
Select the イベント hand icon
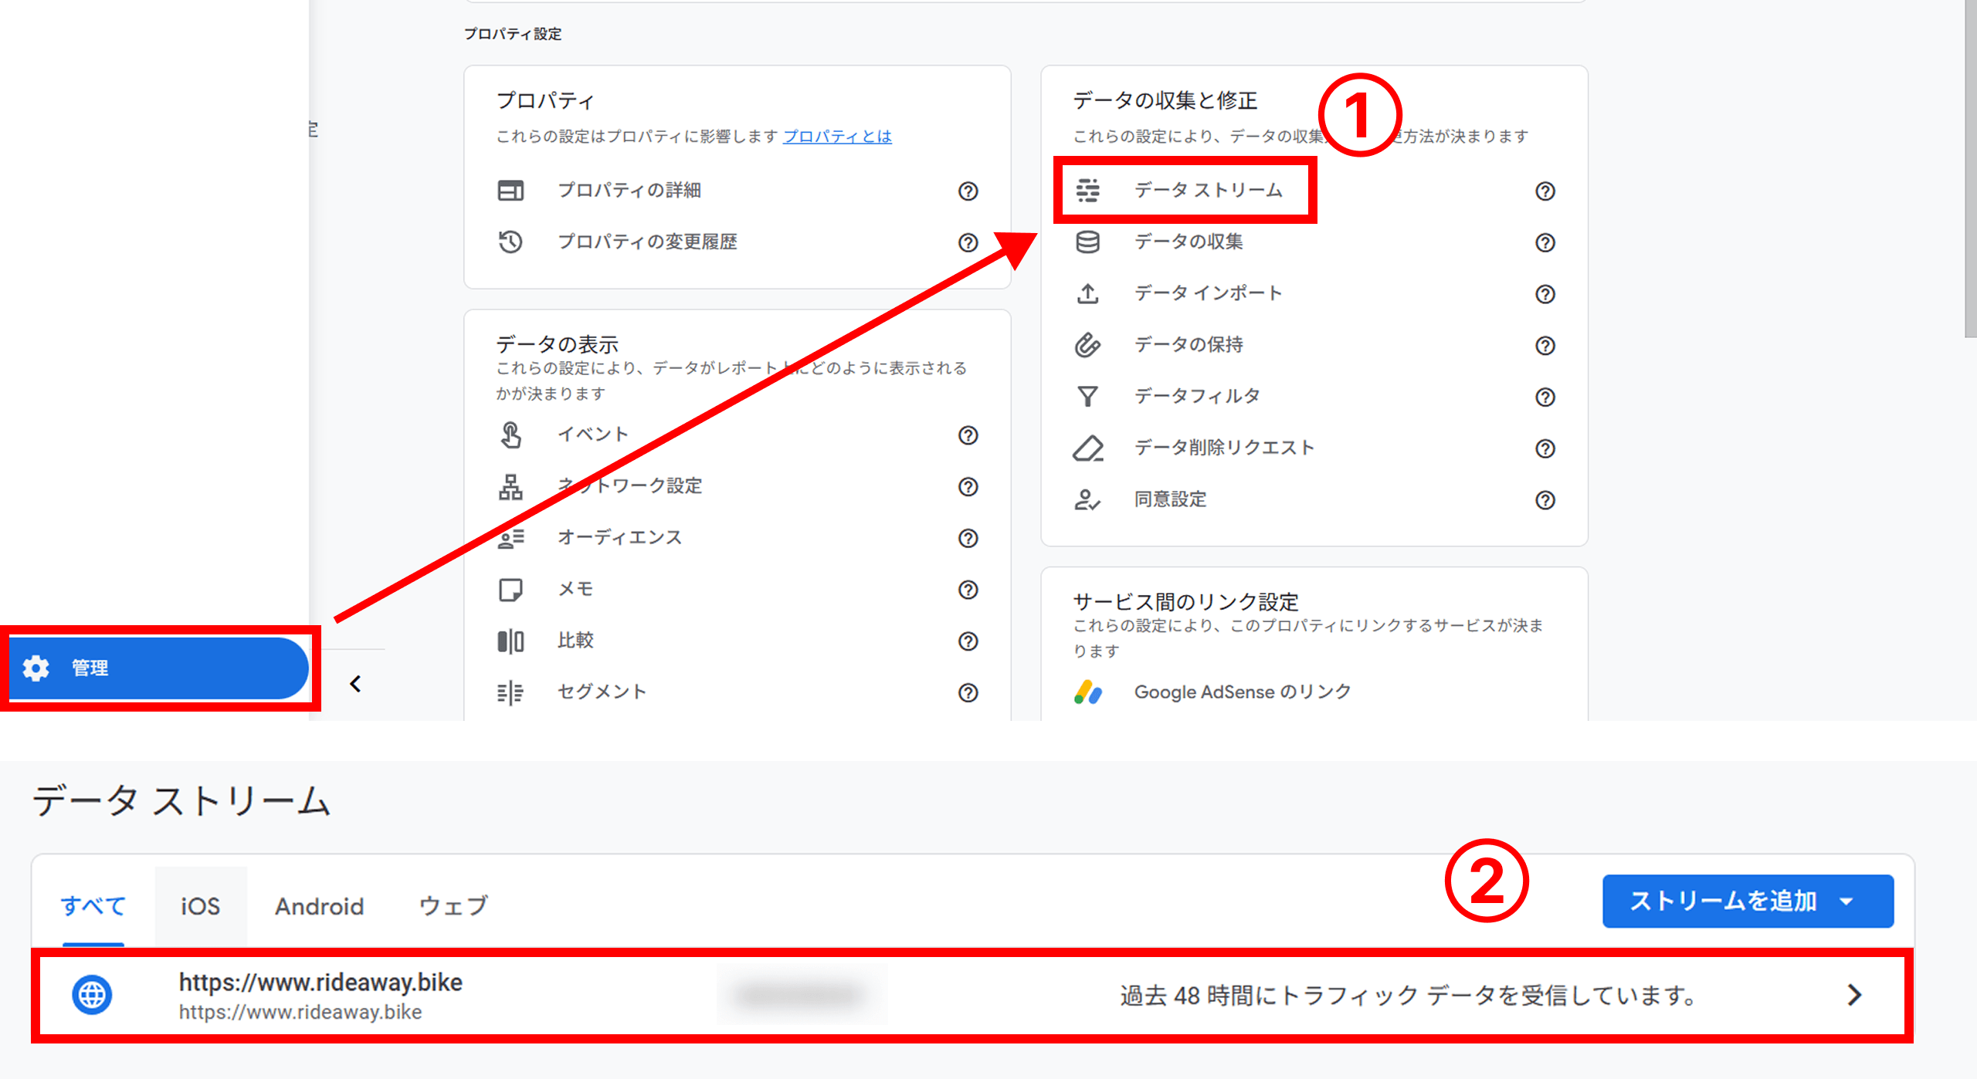(x=510, y=435)
